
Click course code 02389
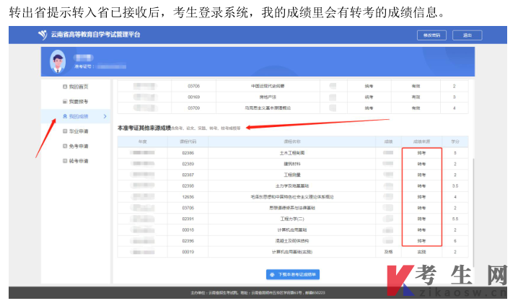188,164
